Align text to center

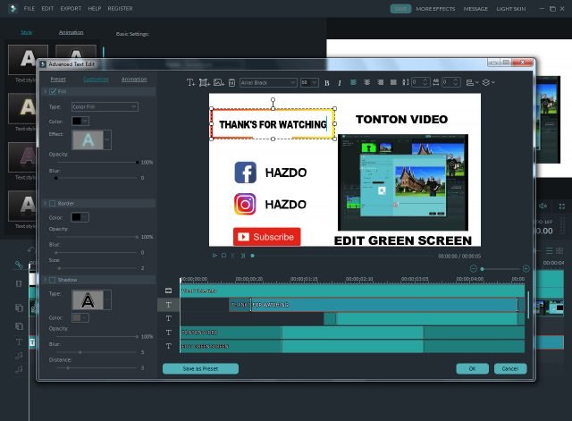click(366, 82)
